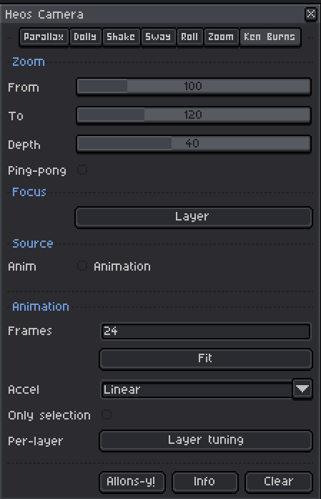The image size is (321, 499).
Task: Click the zoom To slider
Action: [x=194, y=115]
